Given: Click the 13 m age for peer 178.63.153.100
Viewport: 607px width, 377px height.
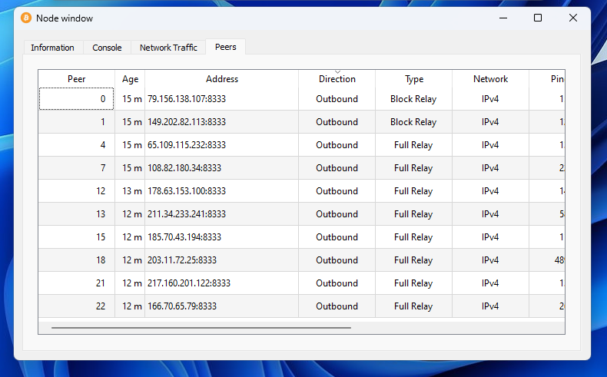Looking at the screenshot, I should pos(132,191).
